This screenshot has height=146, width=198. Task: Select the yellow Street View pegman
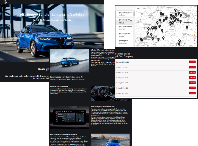(x=194, y=35)
